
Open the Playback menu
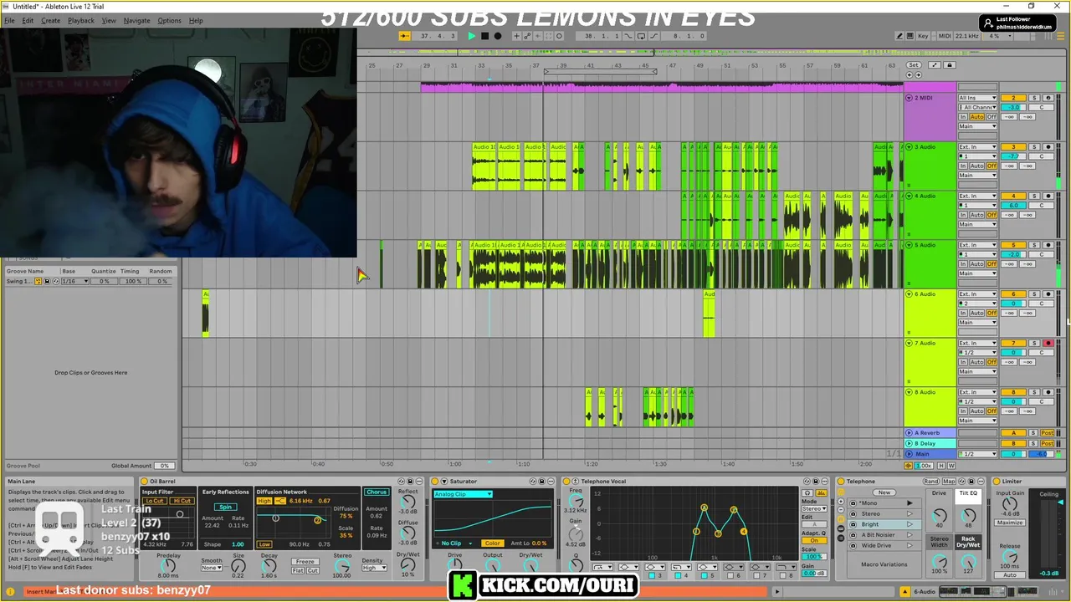[x=81, y=20]
